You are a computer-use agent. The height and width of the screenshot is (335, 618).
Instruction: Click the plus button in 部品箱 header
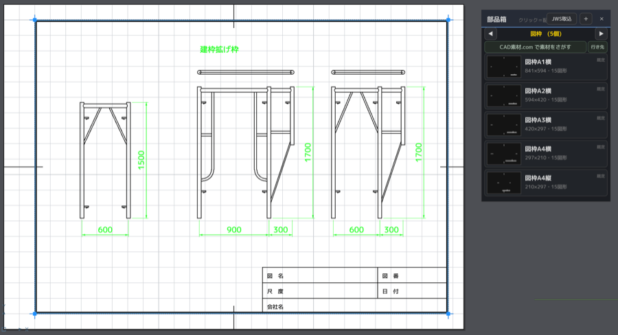pos(586,19)
